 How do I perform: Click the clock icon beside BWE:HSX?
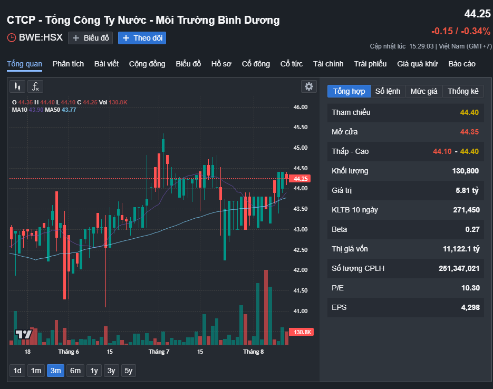(11, 38)
